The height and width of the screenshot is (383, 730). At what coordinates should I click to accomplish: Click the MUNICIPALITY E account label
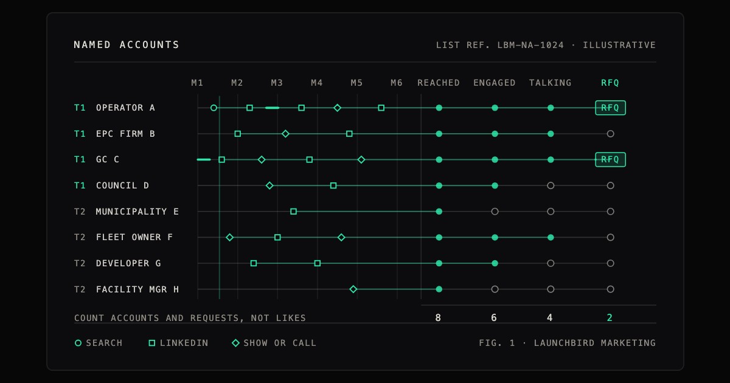(137, 212)
